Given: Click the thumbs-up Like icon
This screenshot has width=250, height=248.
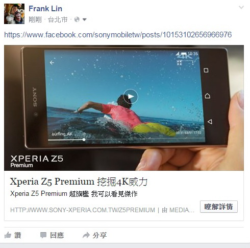Looking at the screenshot, I should coord(8,235).
